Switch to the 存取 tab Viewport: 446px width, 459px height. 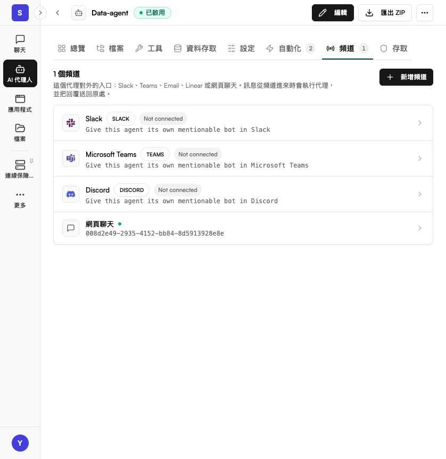pyautogui.click(x=394, y=48)
